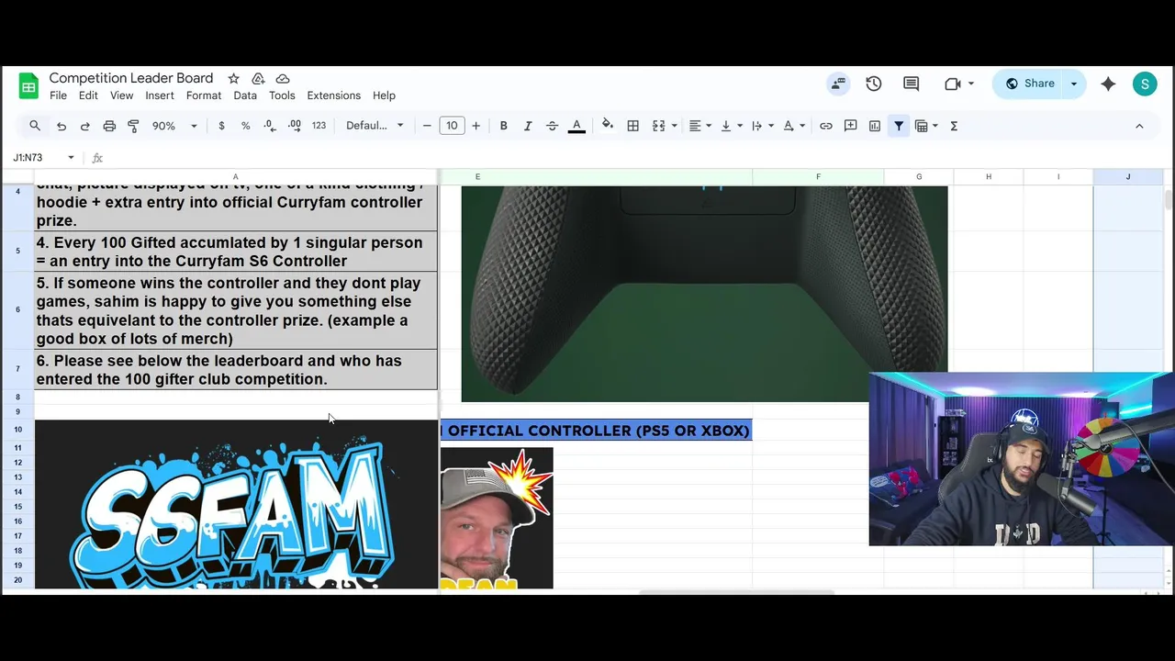1175x661 pixels.
Task: Open text wrapping dropdown
Action: point(761,126)
